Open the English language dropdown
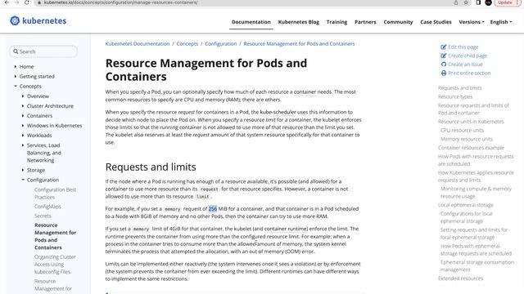This screenshot has height=294, width=524. click(x=500, y=22)
